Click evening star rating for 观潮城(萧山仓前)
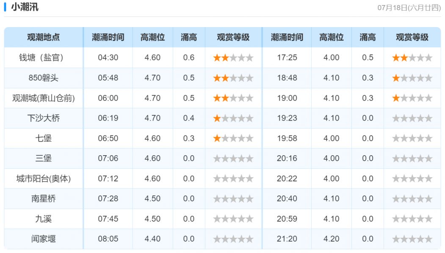This screenshot has width=445, height=253. pyautogui.click(x=412, y=98)
